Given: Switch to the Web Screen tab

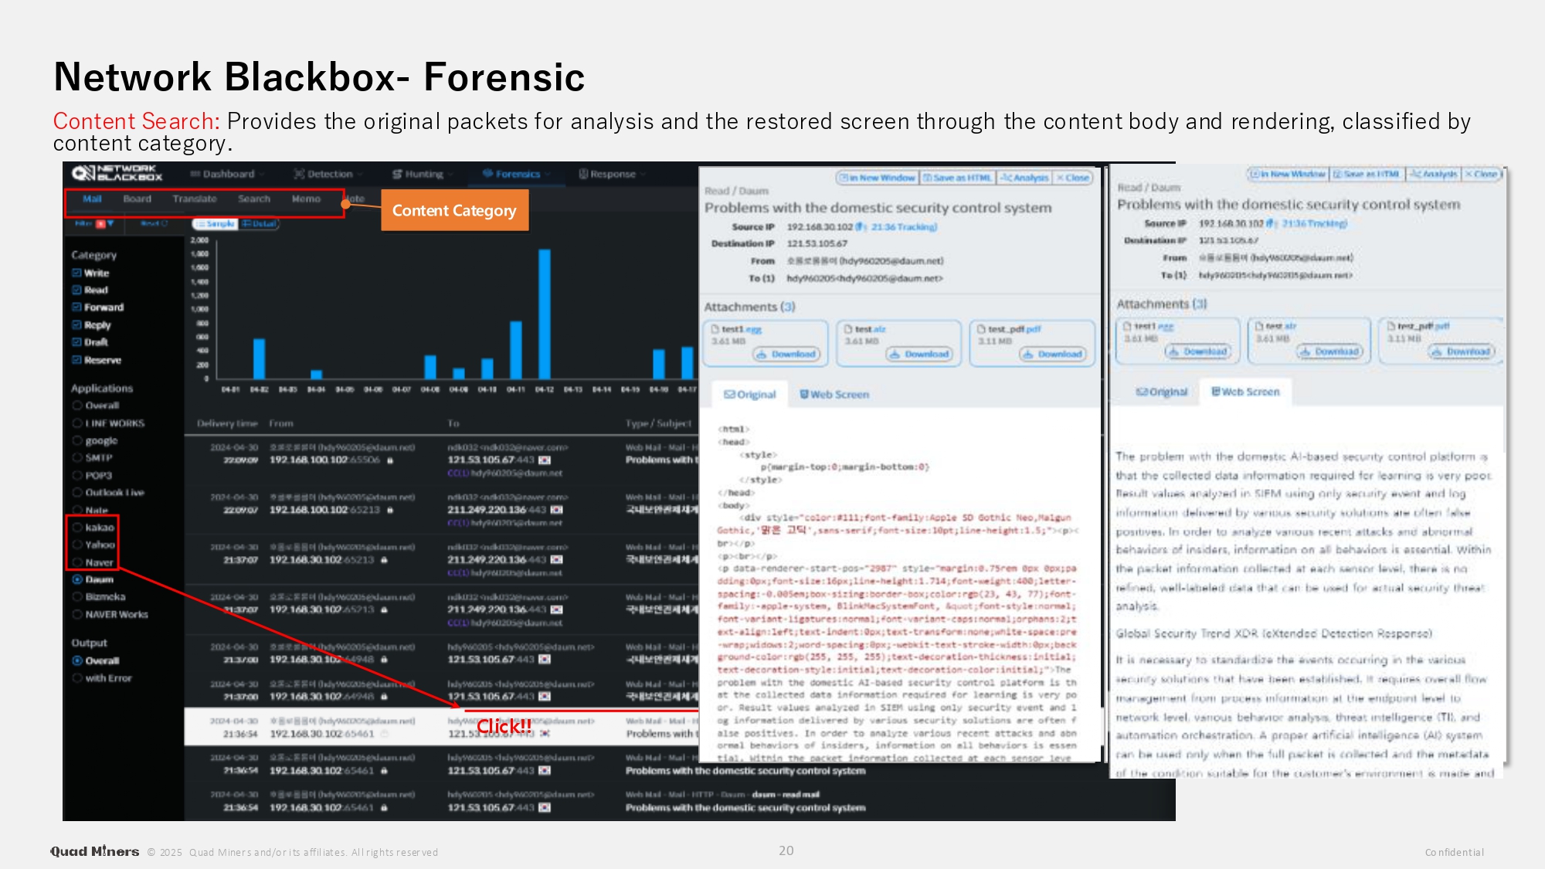Looking at the screenshot, I should pos(834,395).
